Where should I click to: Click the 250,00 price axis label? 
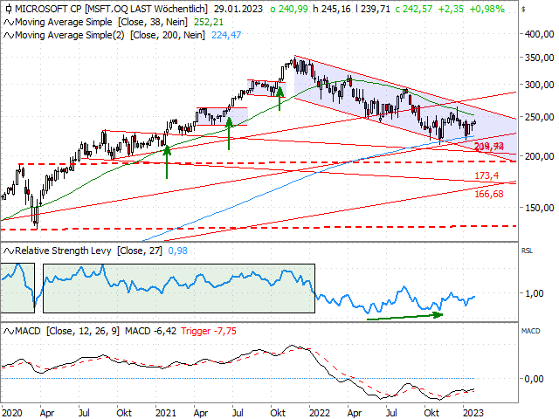(x=540, y=117)
